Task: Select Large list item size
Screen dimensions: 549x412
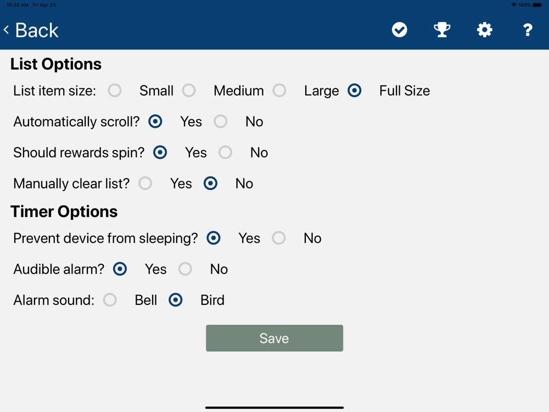Action: pos(279,91)
